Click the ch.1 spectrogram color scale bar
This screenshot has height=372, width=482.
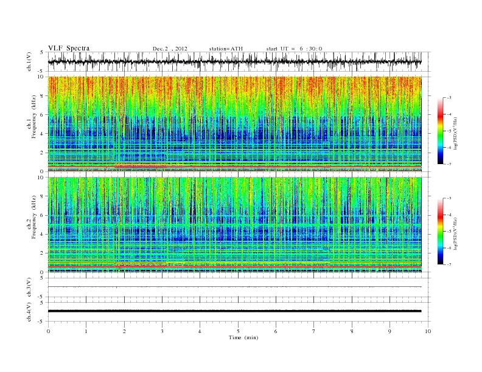441,131
